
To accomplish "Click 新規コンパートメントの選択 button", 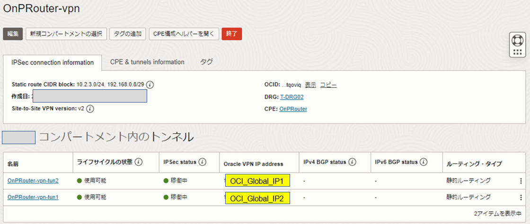I will coord(66,34).
